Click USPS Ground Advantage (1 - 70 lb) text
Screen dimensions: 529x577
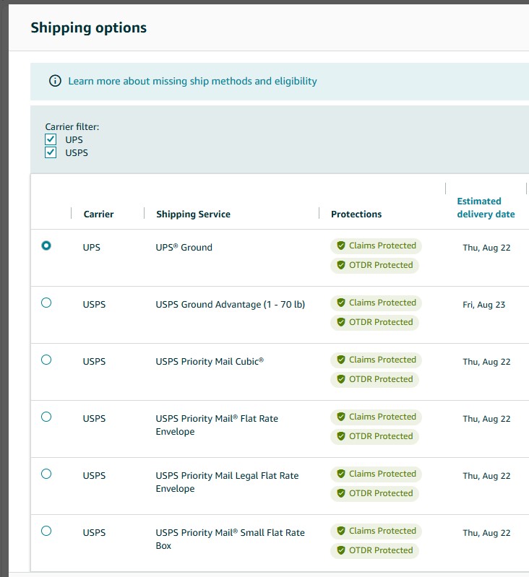click(230, 305)
